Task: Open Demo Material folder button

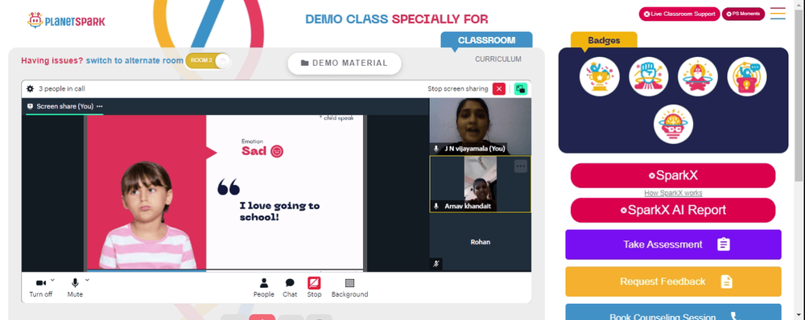Action: [x=344, y=63]
